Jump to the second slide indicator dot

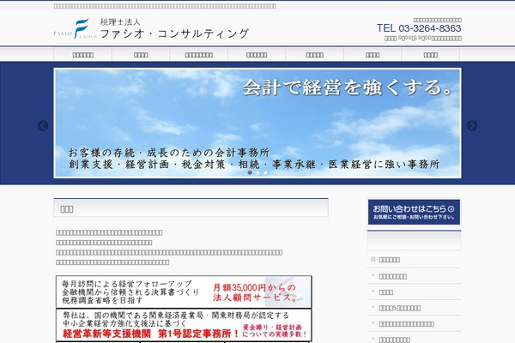[x=257, y=172]
